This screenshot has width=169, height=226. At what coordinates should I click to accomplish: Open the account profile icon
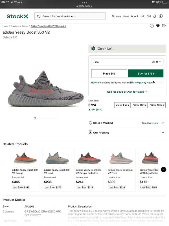point(161,16)
